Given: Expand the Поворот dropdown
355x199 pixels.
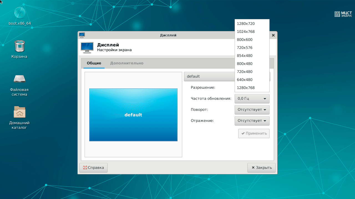Looking at the screenshot, I should (252, 110).
